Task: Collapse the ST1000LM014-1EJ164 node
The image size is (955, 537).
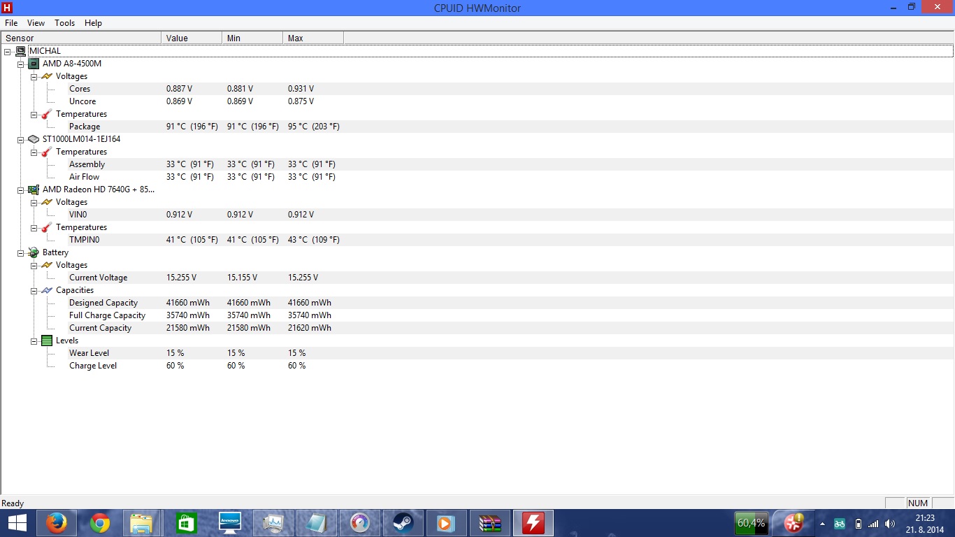Action: click(x=20, y=139)
